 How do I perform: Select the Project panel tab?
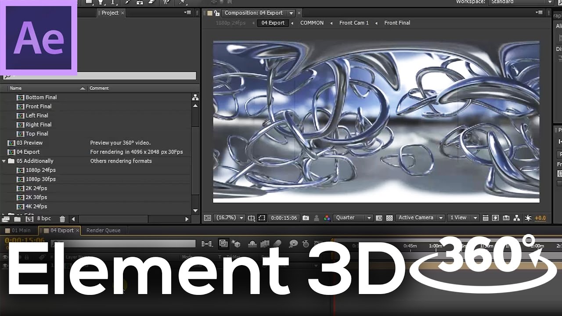(110, 13)
